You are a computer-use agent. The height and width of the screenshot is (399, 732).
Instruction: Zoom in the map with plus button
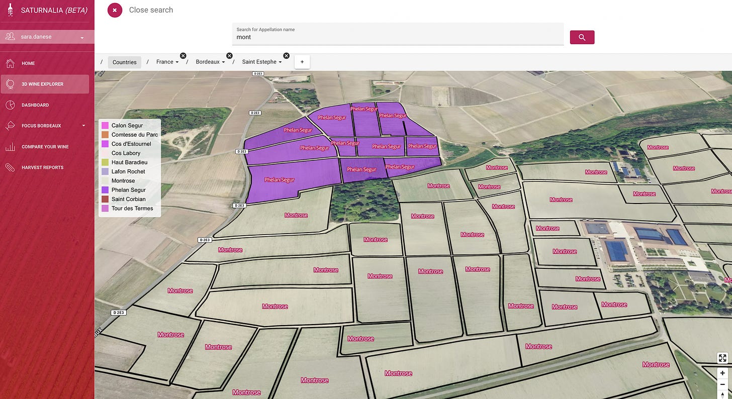[722, 373]
